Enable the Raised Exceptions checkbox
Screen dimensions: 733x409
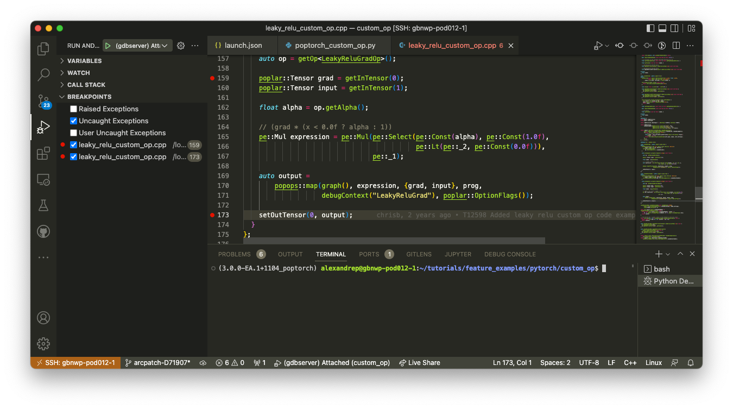click(x=73, y=109)
